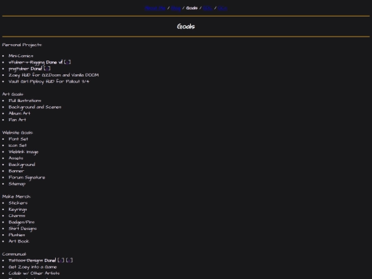
Task: Click the Goals page heading
Action: [x=186, y=26]
